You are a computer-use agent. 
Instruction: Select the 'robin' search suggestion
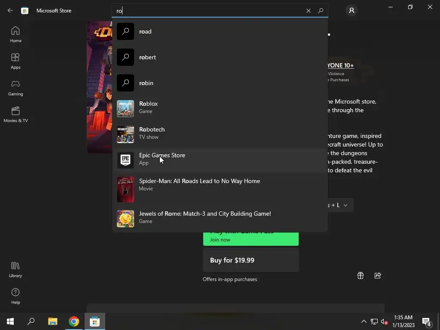pos(220,83)
